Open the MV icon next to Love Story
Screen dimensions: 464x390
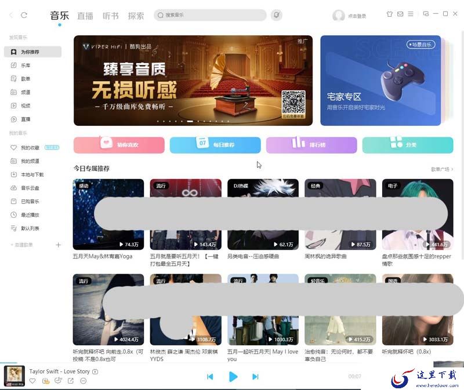(x=95, y=371)
